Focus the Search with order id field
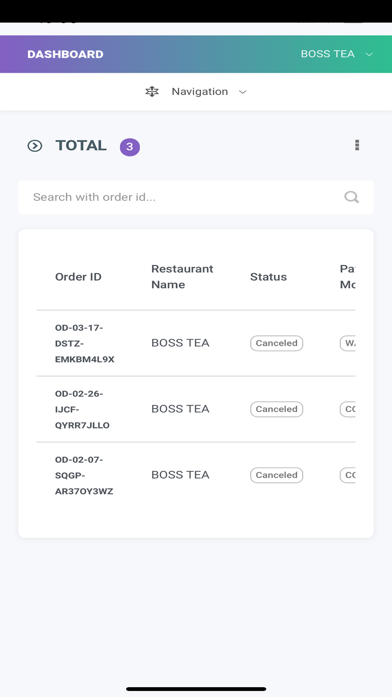 tap(196, 197)
